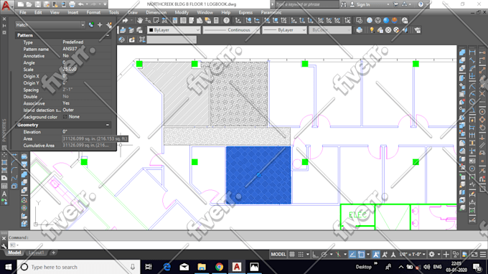The height and width of the screenshot is (274, 488).
Task: Click the Select Objects crosshair icon
Action: tap(100, 25)
